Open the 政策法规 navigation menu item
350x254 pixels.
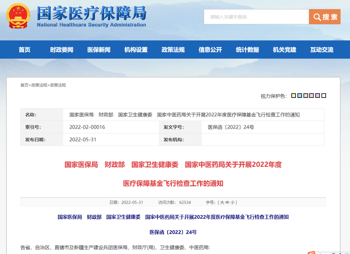[173, 50]
